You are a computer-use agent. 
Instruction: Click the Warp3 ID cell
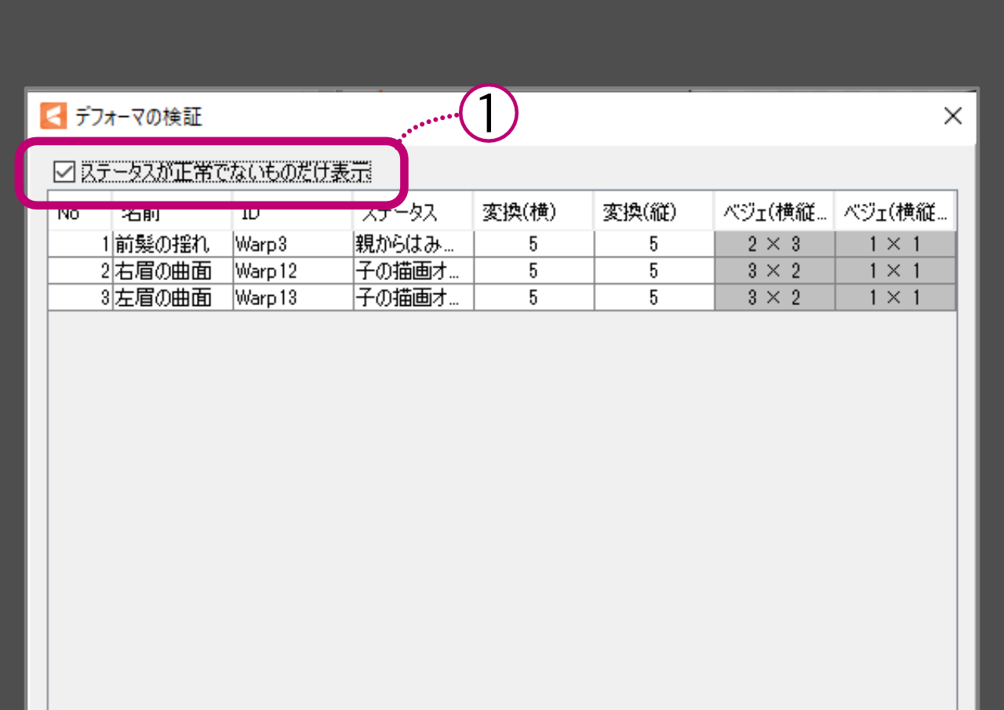(292, 245)
